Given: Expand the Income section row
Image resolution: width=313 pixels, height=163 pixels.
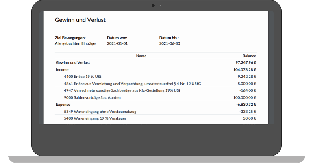Looking at the screenshot, I should (62, 70).
